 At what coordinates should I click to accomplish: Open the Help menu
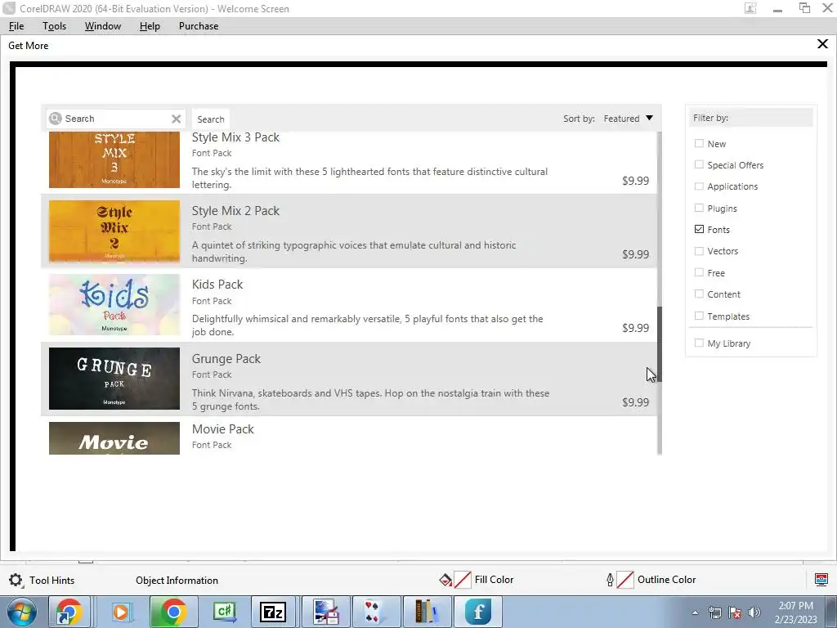pos(150,26)
